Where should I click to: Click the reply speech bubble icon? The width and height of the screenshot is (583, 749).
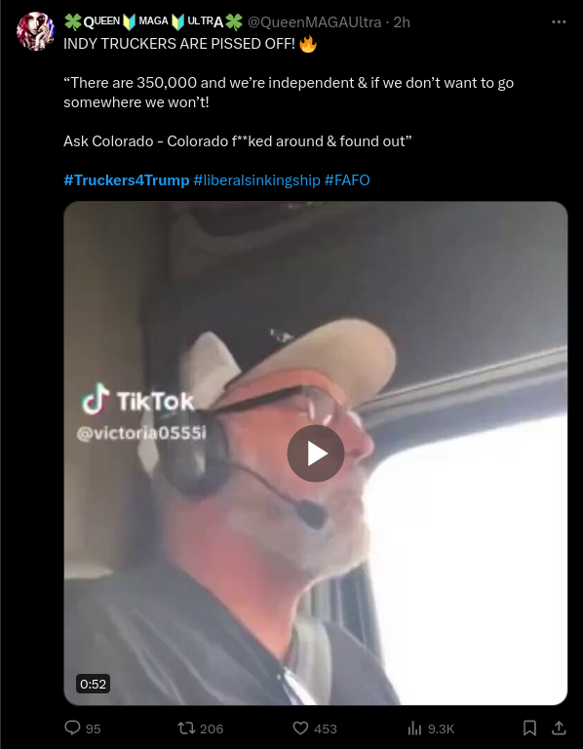pyautogui.click(x=72, y=728)
